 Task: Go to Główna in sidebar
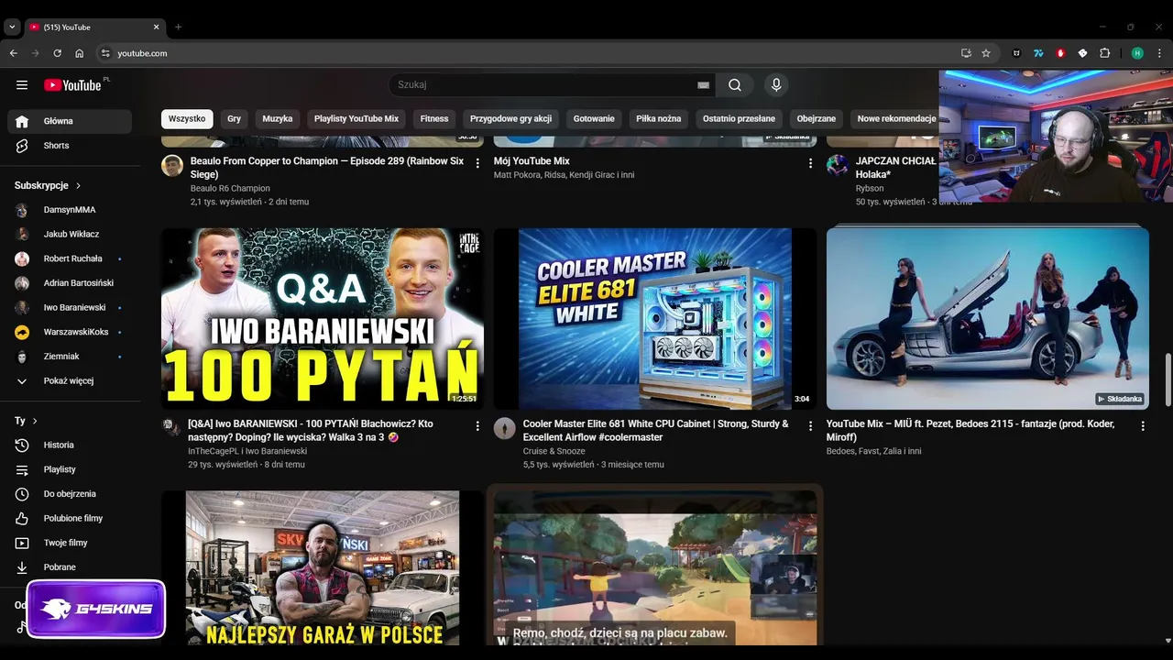tap(70, 121)
